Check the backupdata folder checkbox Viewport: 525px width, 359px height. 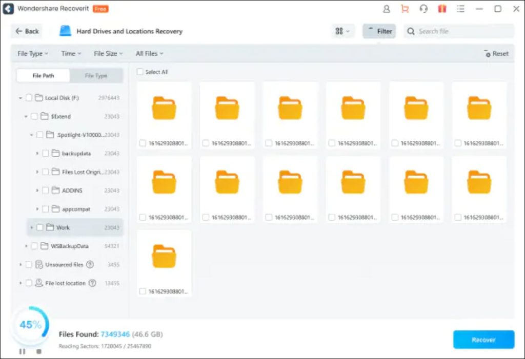tap(45, 153)
